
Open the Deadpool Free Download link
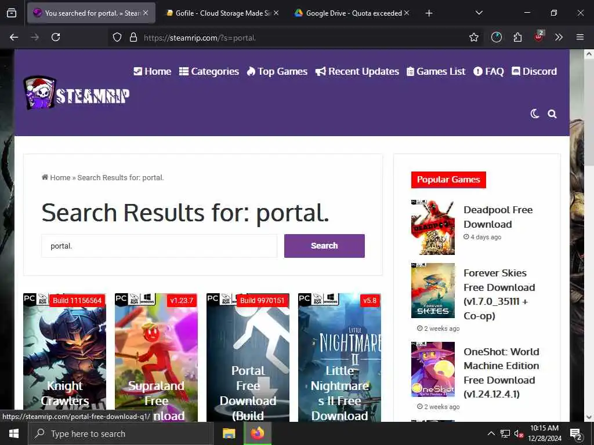[x=498, y=217]
